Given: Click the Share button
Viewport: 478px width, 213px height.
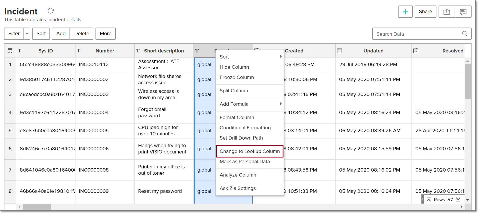Looking at the screenshot, I should pos(425,12).
